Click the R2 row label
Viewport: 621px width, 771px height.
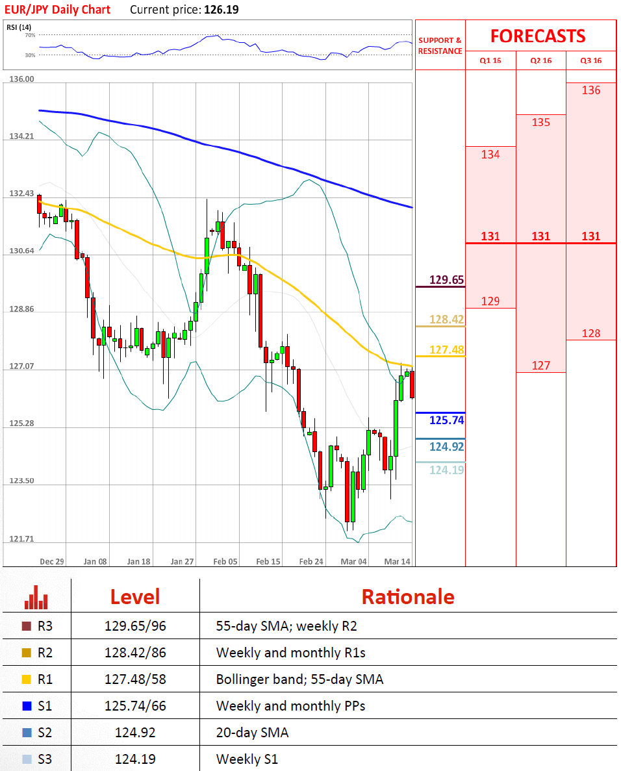pyautogui.click(x=45, y=653)
